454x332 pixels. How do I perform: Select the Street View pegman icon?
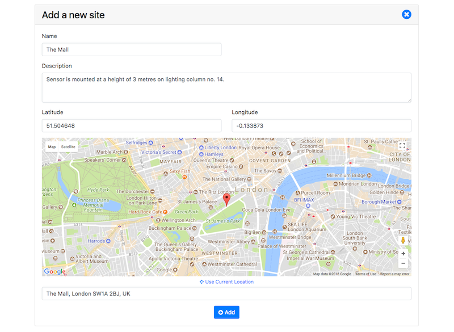(x=403, y=240)
